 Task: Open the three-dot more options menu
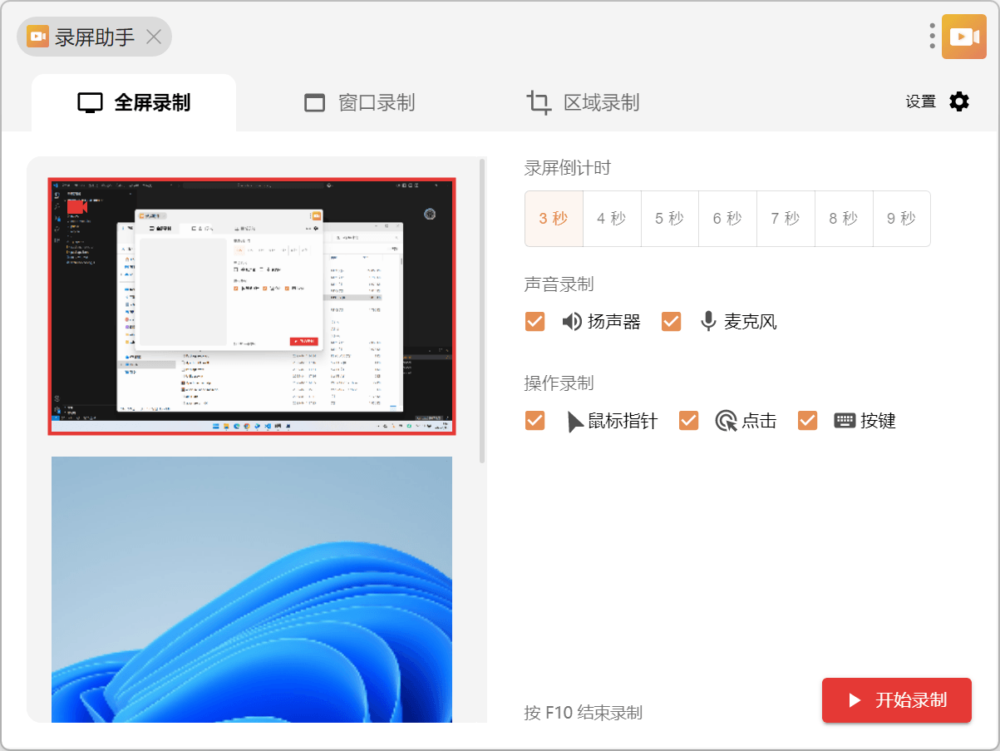[x=933, y=37]
